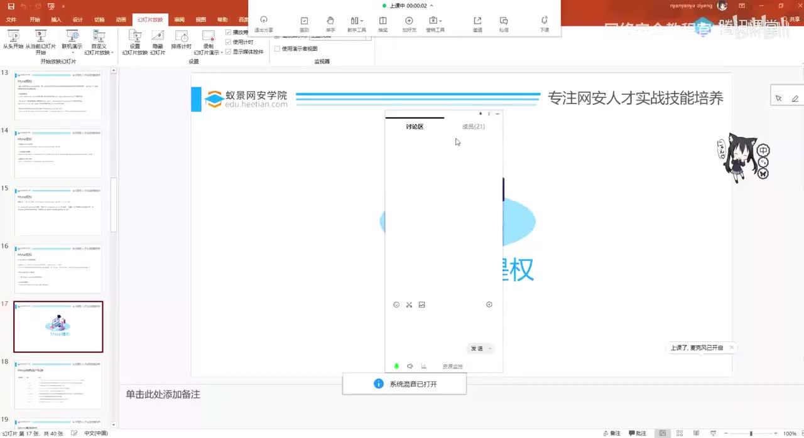Click the 发送 send button
The height and width of the screenshot is (438, 804).
(x=477, y=348)
